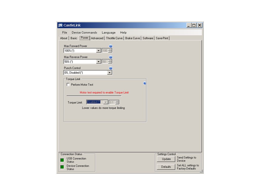The height and width of the screenshot is (195, 260).
Task: Open help icon in Torque Limit group
Action: (x=145, y=83)
